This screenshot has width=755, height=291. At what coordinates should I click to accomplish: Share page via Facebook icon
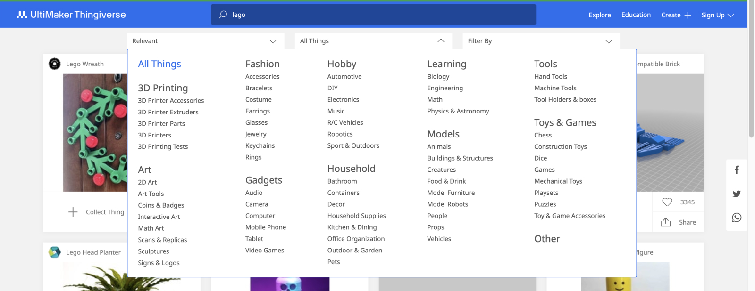[737, 170]
